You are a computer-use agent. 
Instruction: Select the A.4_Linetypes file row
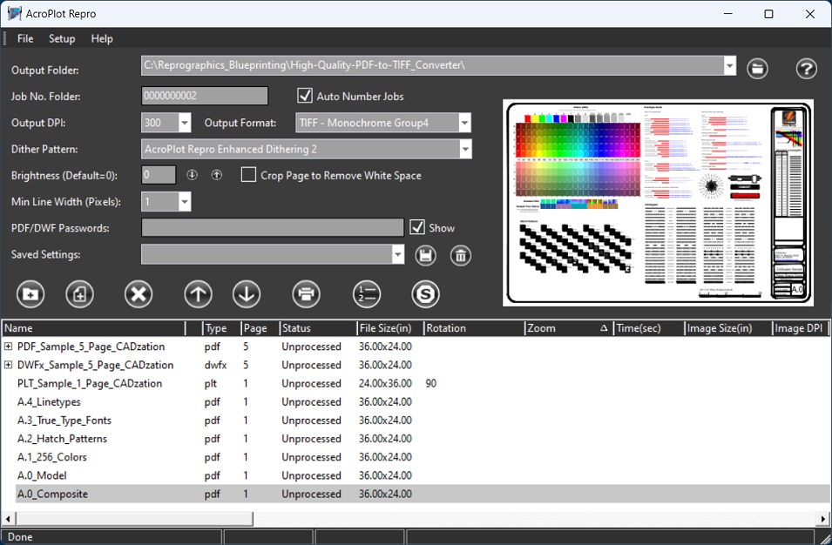[416, 402]
